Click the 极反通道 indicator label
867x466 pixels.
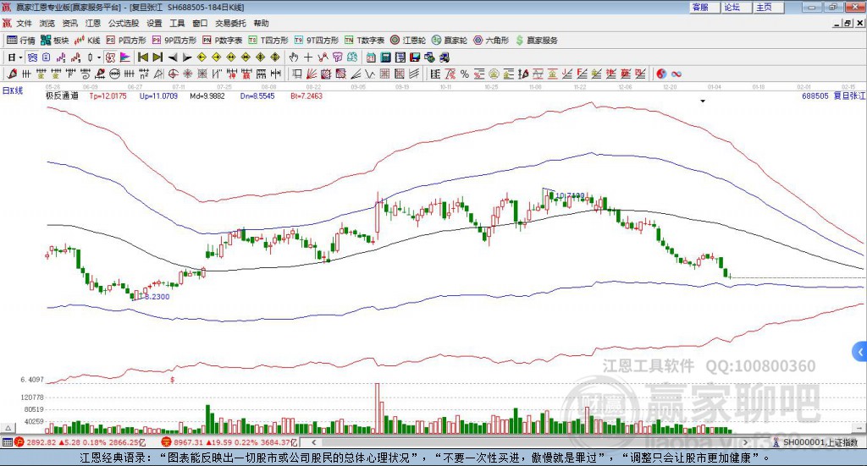pos(62,96)
